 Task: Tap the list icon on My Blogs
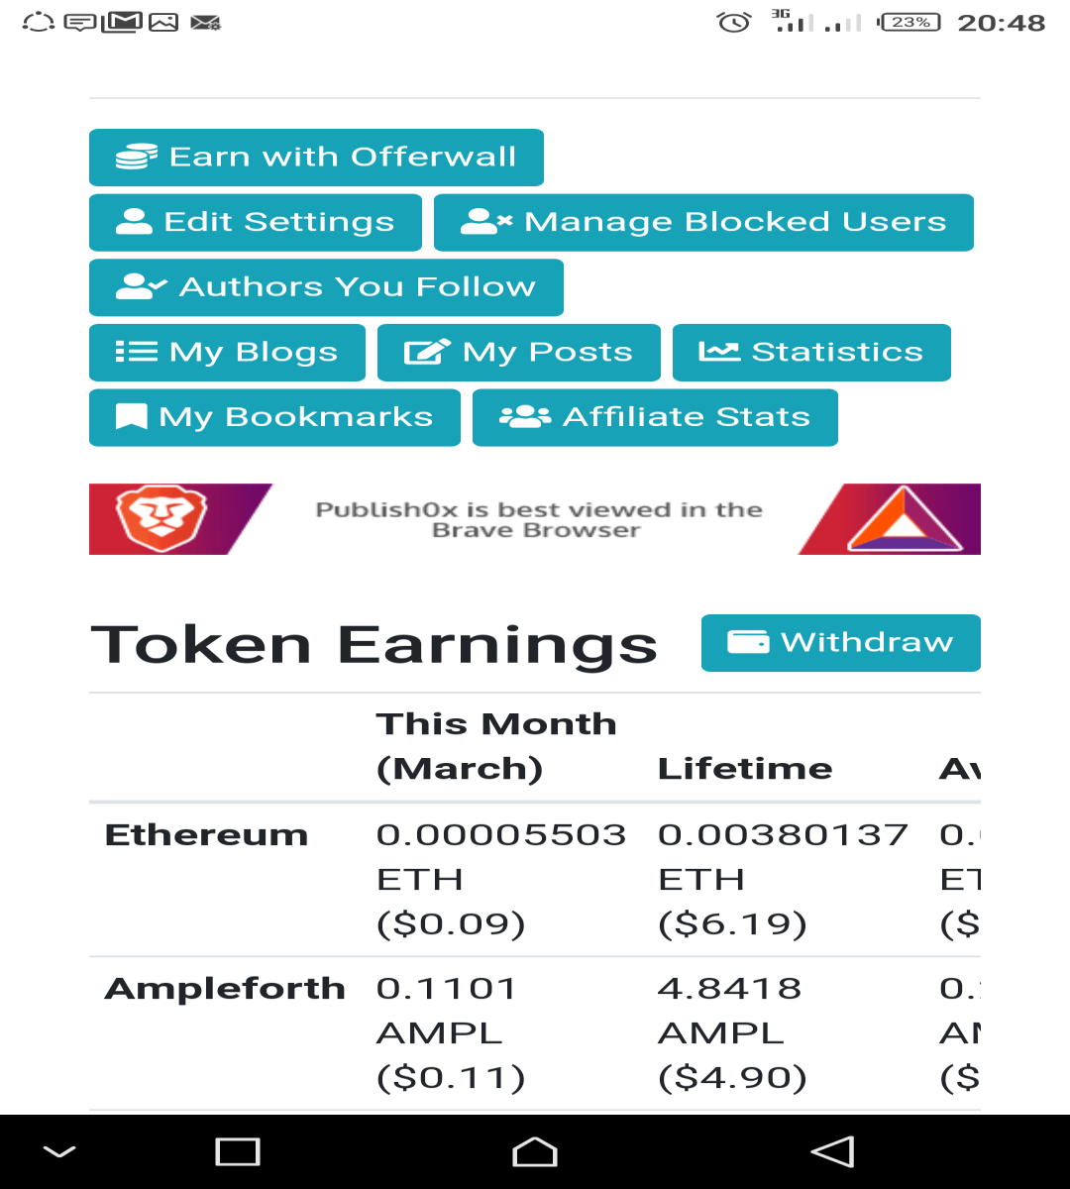(x=137, y=353)
